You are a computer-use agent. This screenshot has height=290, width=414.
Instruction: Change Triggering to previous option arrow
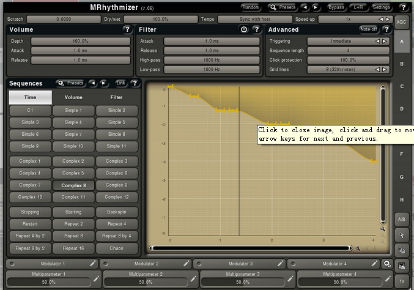[x=377, y=41]
